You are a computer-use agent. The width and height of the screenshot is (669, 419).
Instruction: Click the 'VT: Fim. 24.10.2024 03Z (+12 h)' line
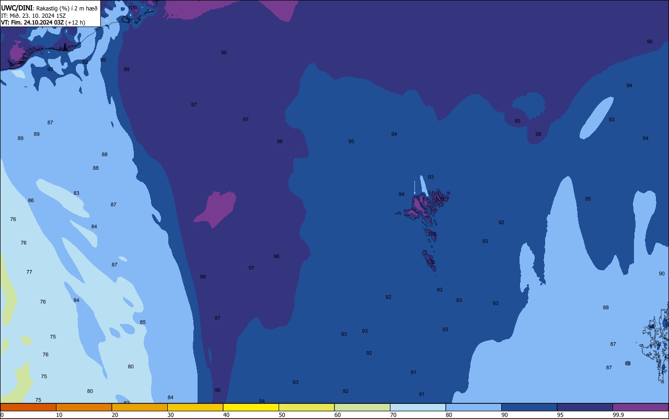coord(43,22)
